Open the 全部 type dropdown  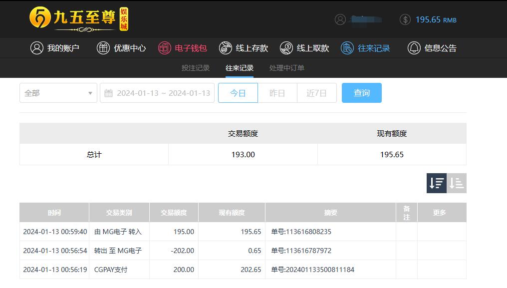[58, 93]
